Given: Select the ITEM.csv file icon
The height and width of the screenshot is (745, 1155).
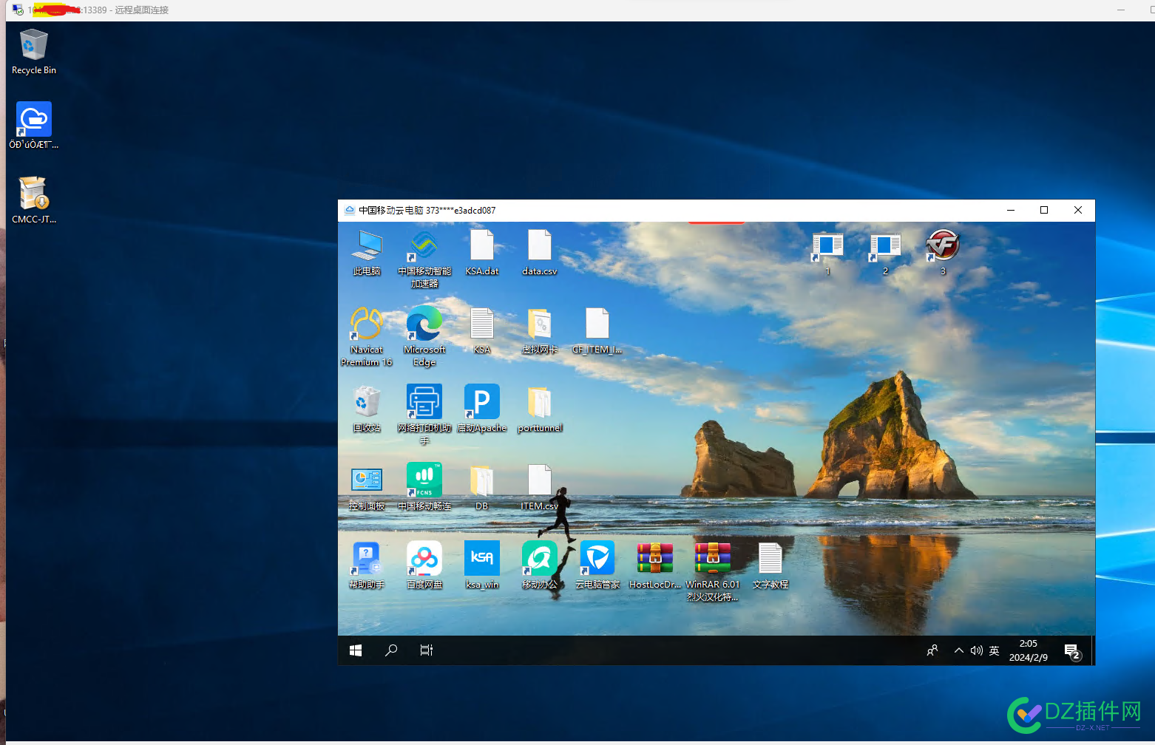Looking at the screenshot, I should tap(540, 481).
